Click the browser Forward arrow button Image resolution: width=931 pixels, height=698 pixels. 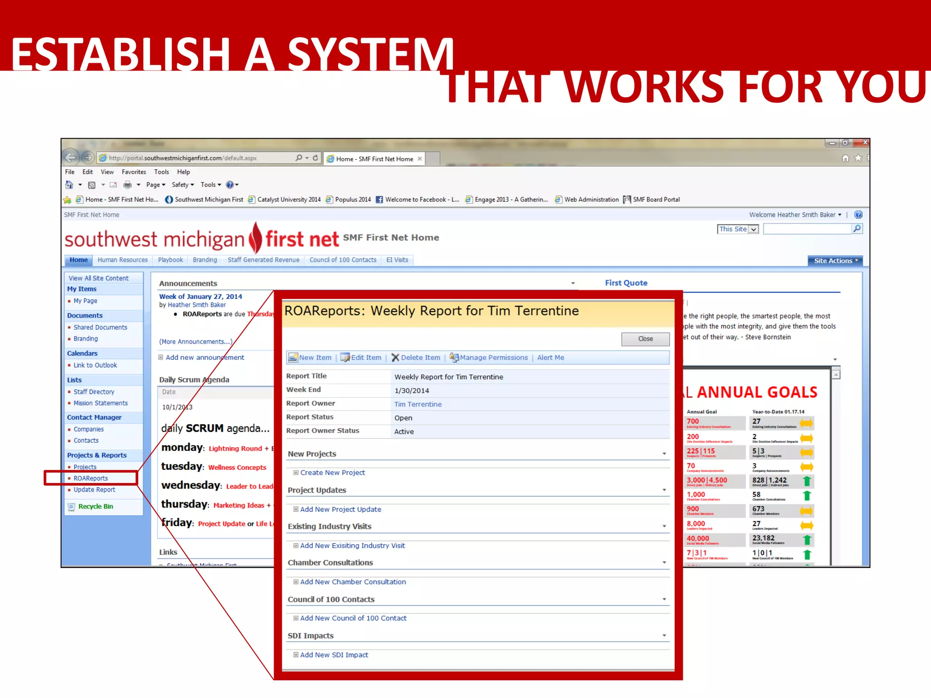coord(88,158)
